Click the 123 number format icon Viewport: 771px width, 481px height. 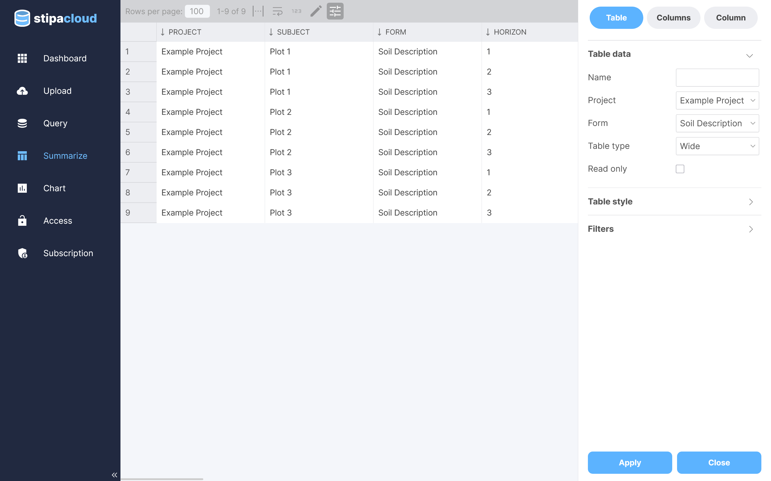tap(296, 11)
